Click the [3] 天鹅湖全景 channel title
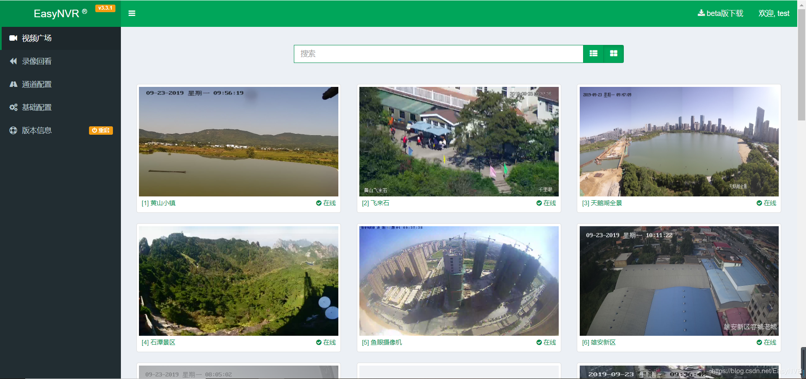This screenshot has width=806, height=379. click(602, 203)
